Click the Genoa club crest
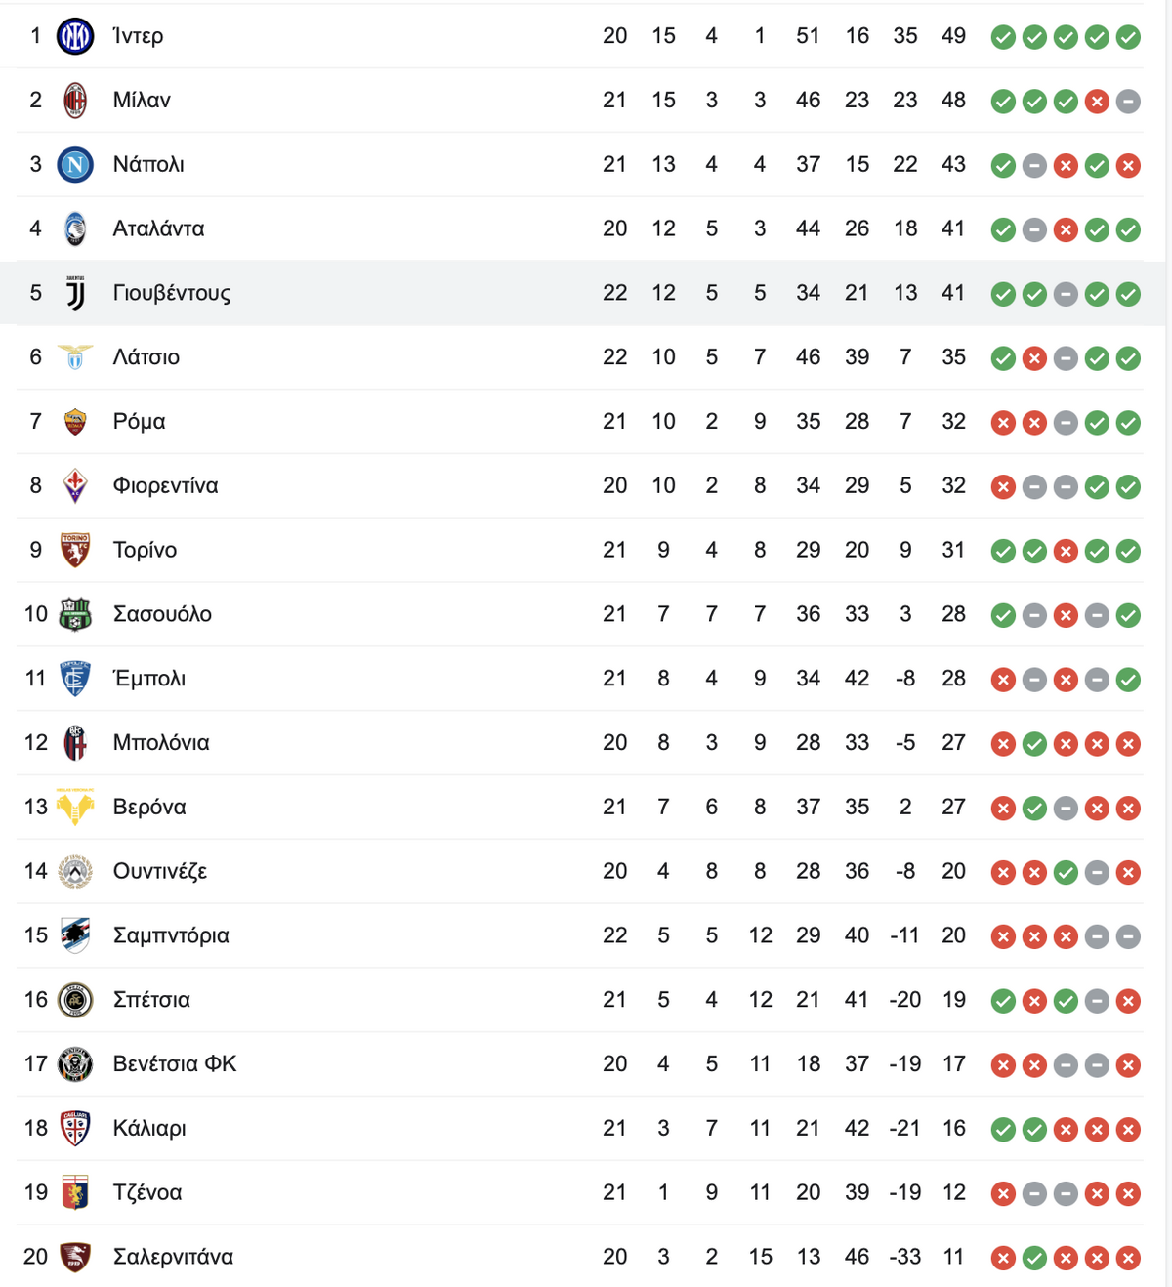 pyautogui.click(x=75, y=1192)
